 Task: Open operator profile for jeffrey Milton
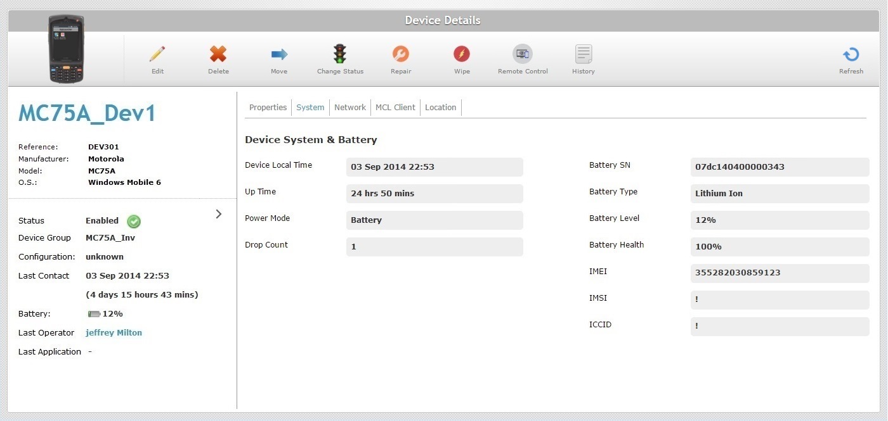[114, 332]
